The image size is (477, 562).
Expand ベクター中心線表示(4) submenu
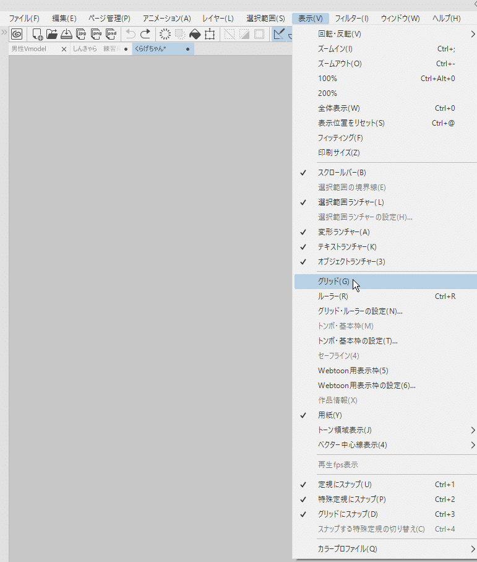[x=385, y=445]
